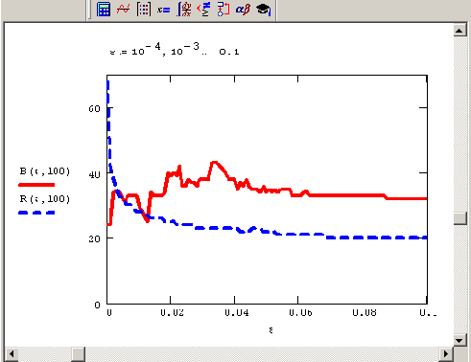Click the vertical scrollbar down arrow
This screenshot has width=471, height=362.
click(x=459, y=340)
